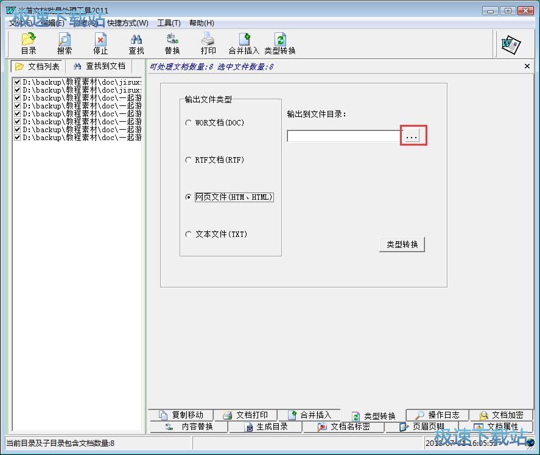Uncheck the first document in the list
This screenshot has width=540, height=455.
click(x=17, y=82)
